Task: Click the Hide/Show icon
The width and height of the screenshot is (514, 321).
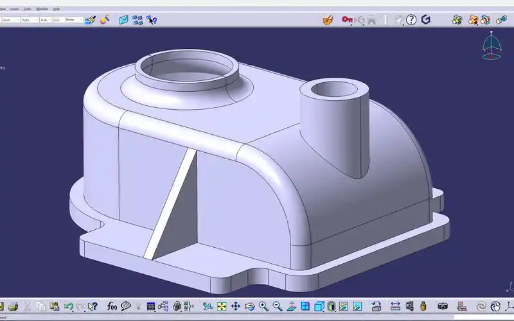Action: click(x=343, y=306)
